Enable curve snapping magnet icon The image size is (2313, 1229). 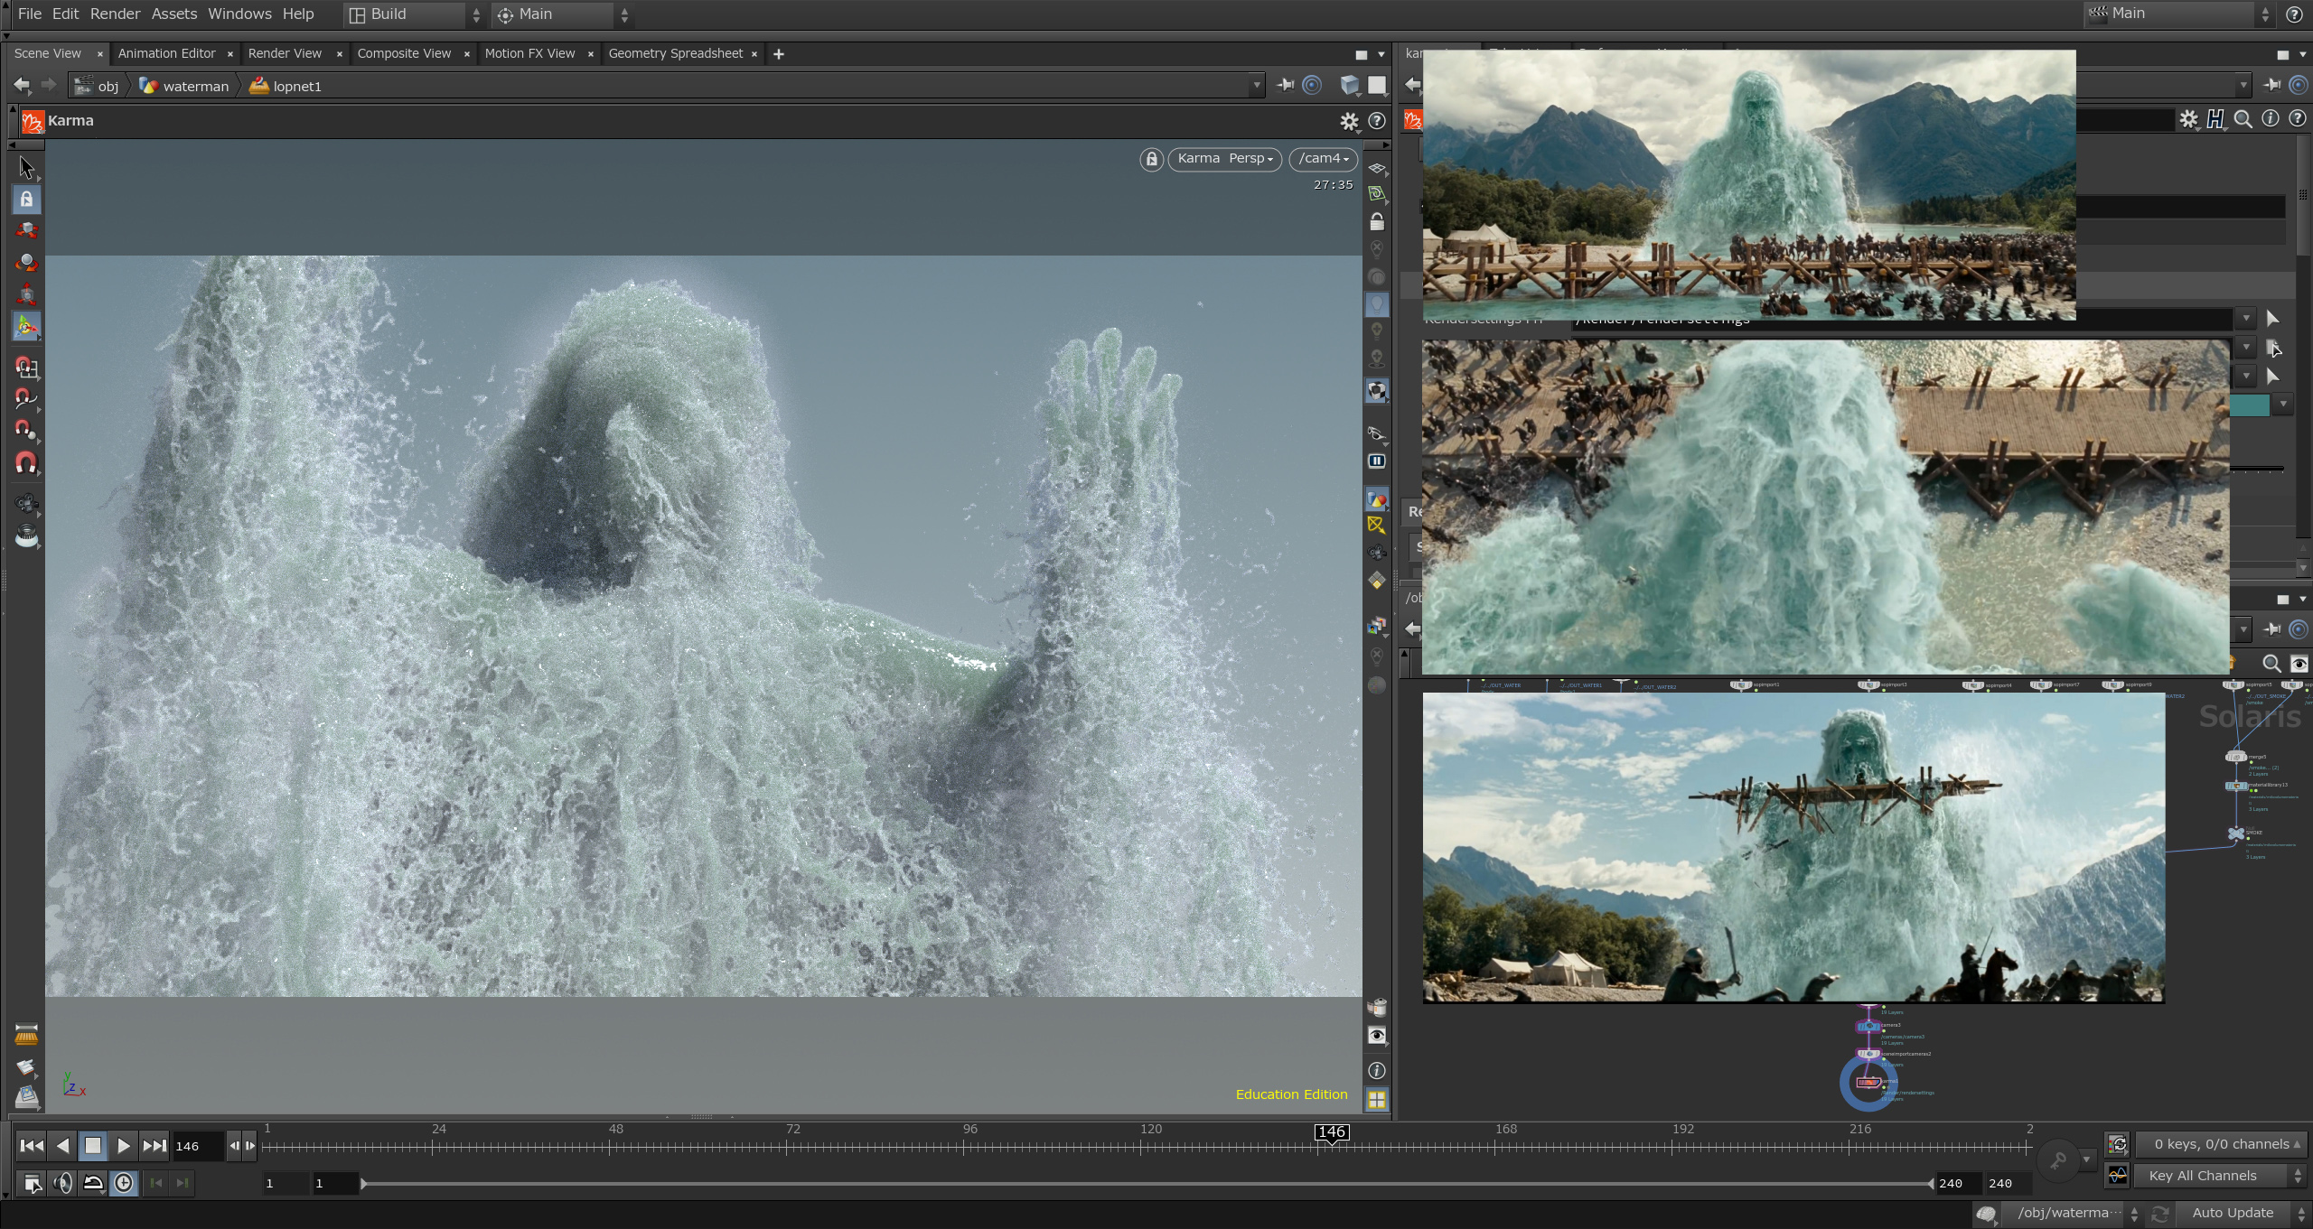click(26, 399)
